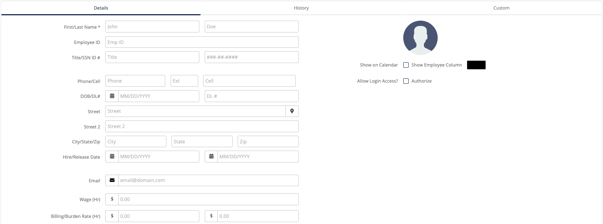Check the Authorize login access box

(406, 81)
